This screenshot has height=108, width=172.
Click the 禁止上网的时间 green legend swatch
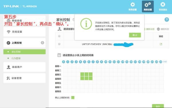[x=73, y=97]
